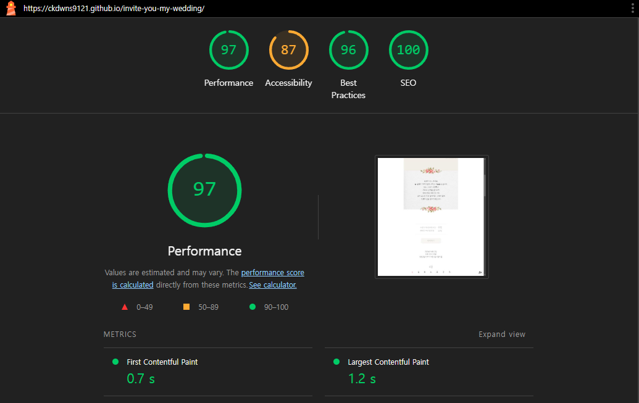Jump to the Performance 97 gauge at top
This screenshot has width=639, height=403.
coord(228,50)
